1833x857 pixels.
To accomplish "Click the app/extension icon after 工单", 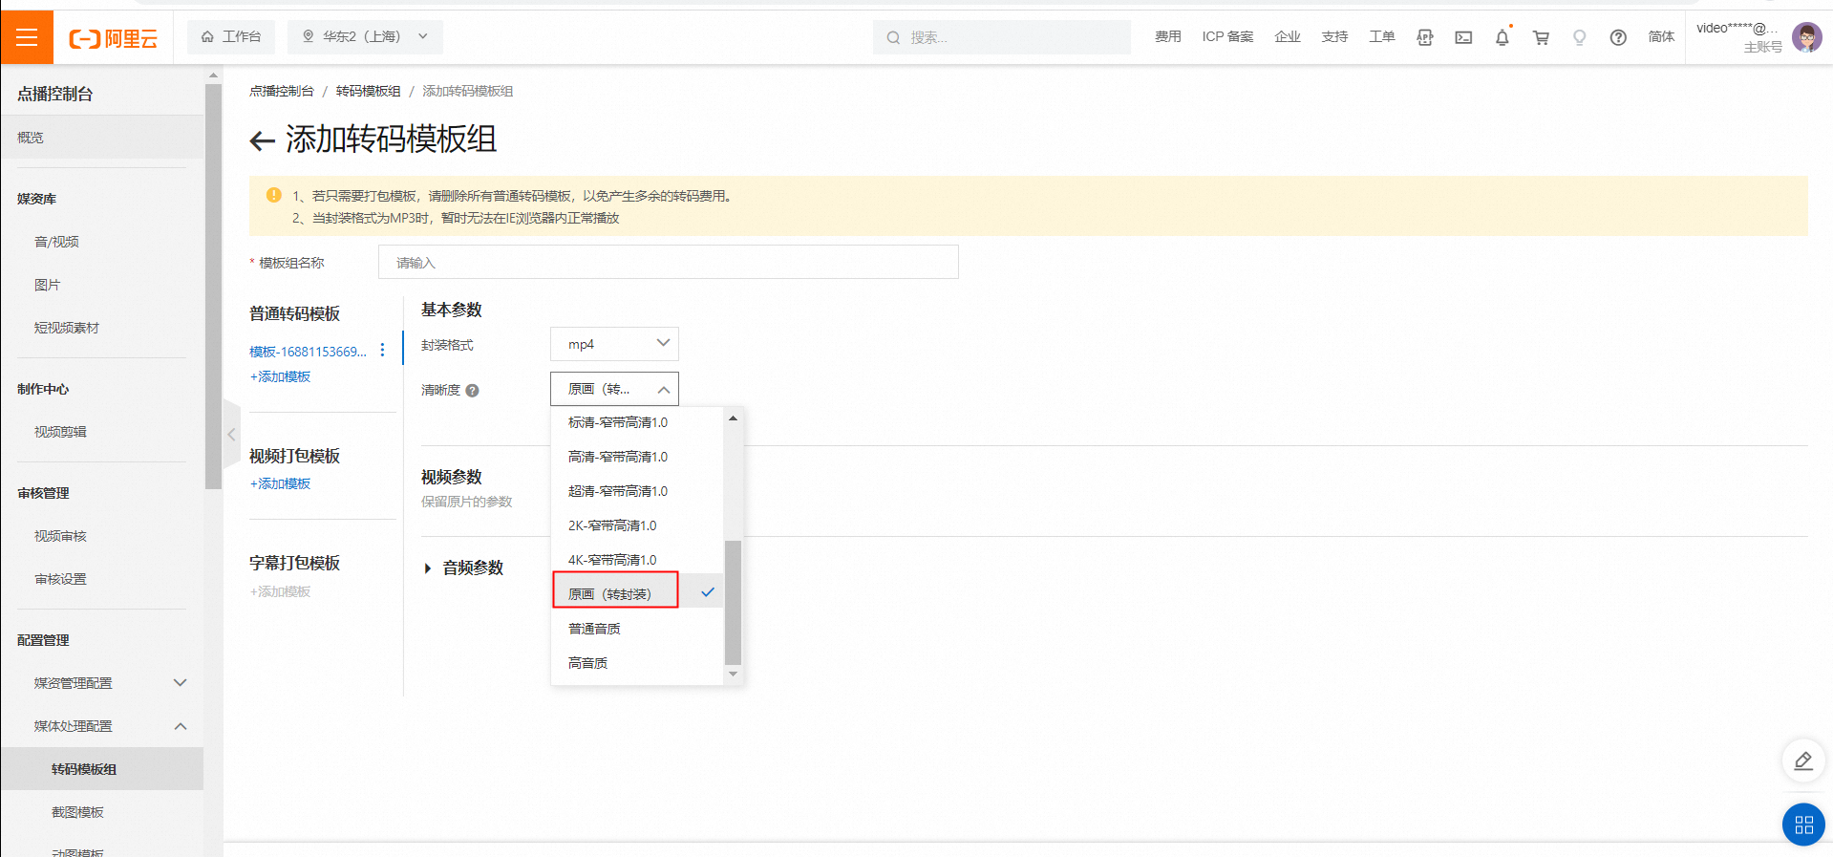I will click(1424, 37).
